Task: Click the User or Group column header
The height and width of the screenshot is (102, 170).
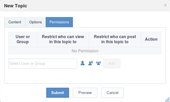Action: (x=23, y=39)
